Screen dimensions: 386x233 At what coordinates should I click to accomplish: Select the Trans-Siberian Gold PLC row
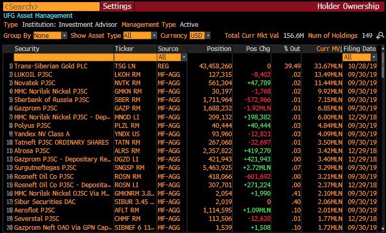pyautogui.click(x=193, y=66)
